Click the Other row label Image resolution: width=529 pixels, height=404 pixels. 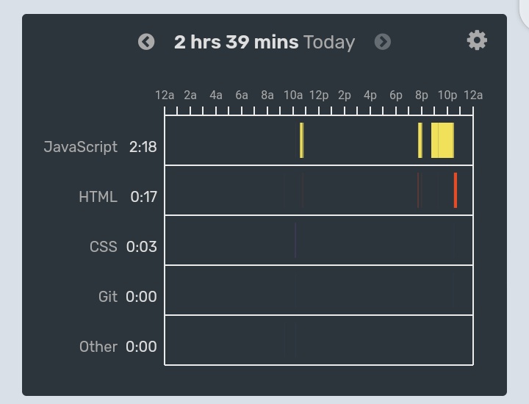click(98, 347)
